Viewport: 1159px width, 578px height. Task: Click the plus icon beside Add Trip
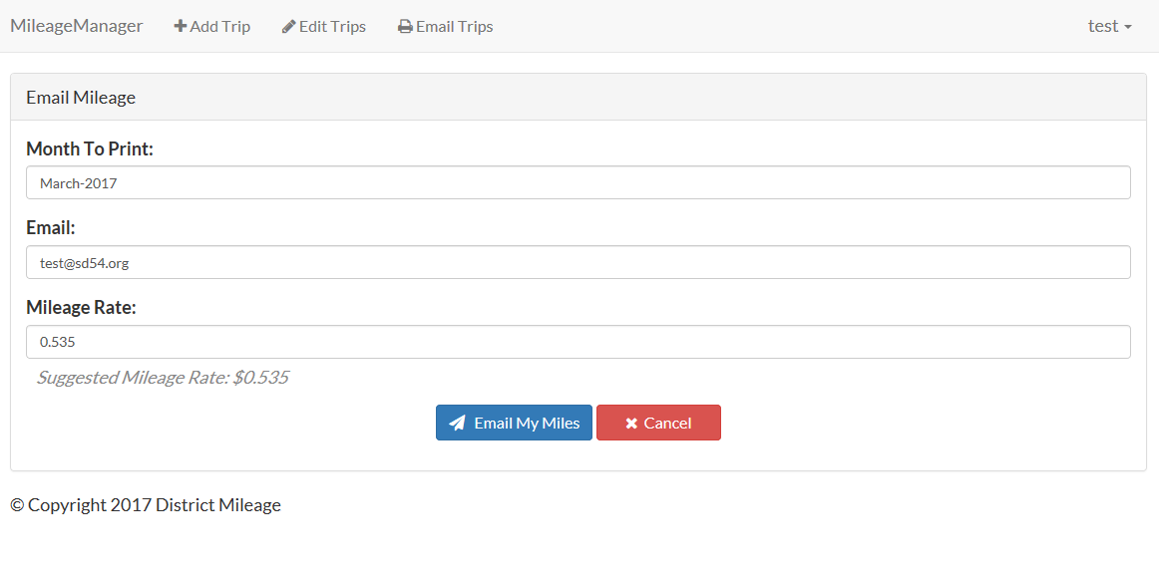(x=181, y=27)
